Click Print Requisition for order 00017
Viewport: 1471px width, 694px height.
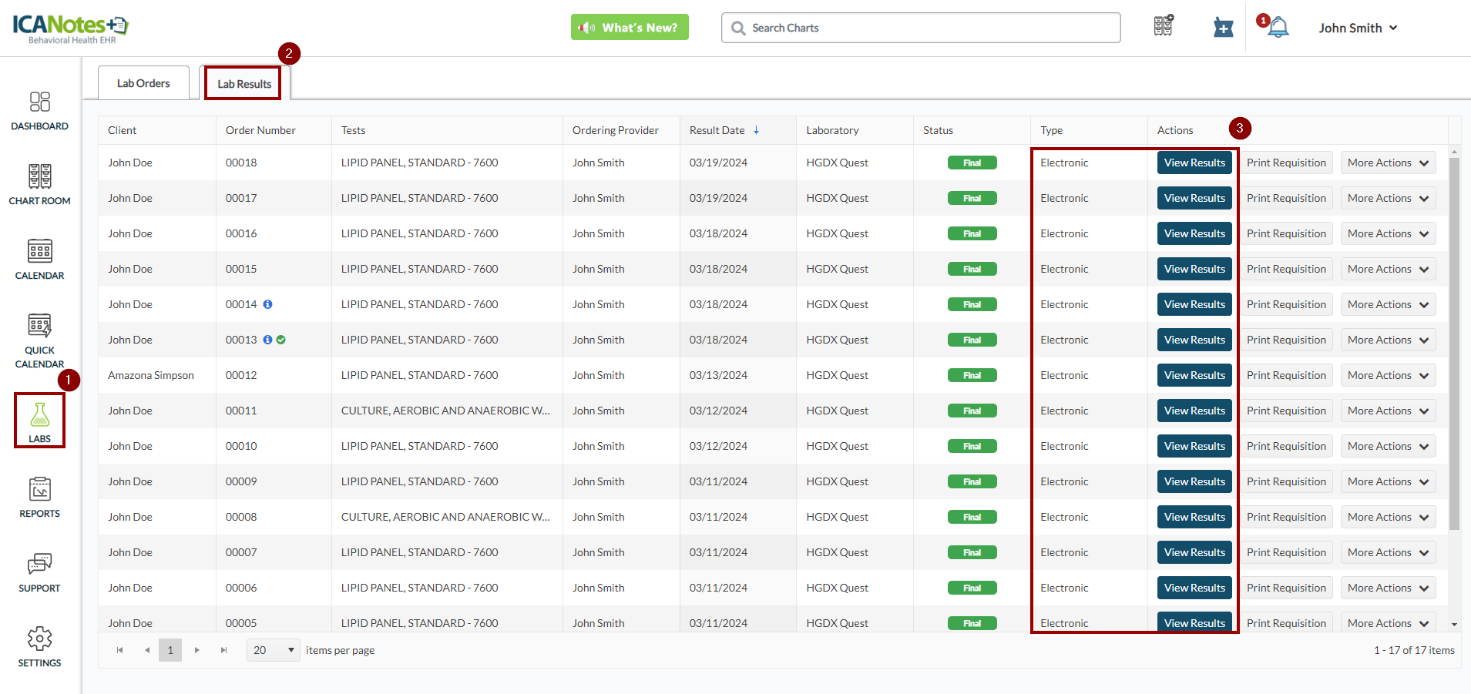click(1286, 198)
